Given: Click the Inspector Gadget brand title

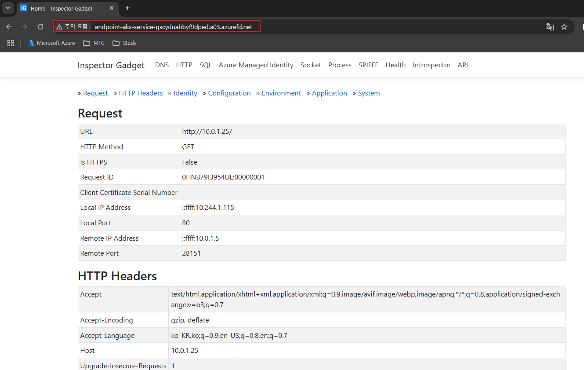Looking at the screenshot, I should (x=111, y=65).
